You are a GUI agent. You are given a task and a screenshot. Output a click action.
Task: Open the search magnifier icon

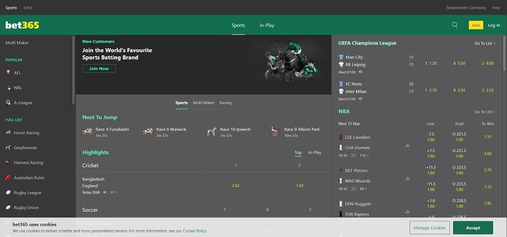pos(454,25)
